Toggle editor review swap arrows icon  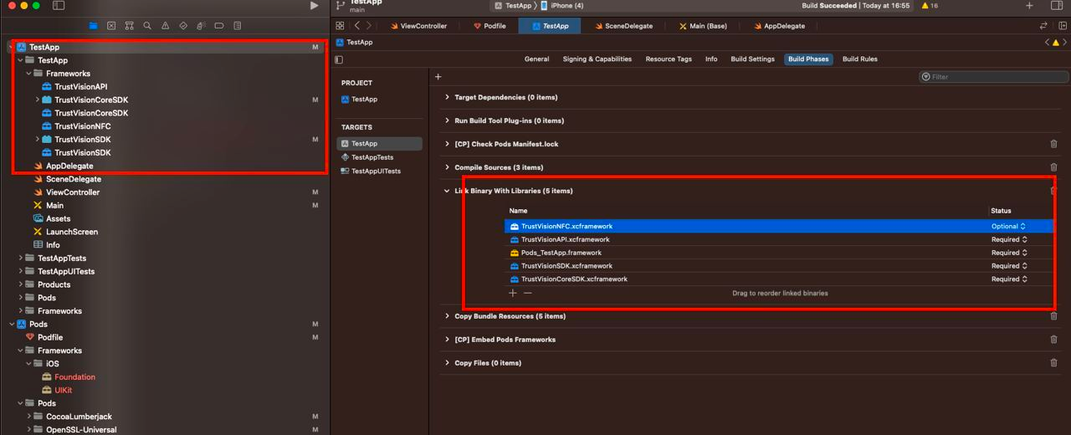1043,26
